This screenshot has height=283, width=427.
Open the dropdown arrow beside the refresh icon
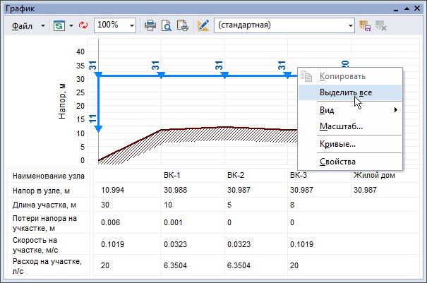click(x=71, y=25)
